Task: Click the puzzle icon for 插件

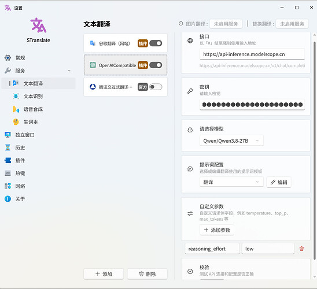Action: [8, 160]
